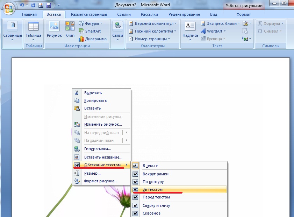Viewport: 294px width, 217px height.
Task: Click the disabled Изменение рисунка entry
Action: pos(101,117)
